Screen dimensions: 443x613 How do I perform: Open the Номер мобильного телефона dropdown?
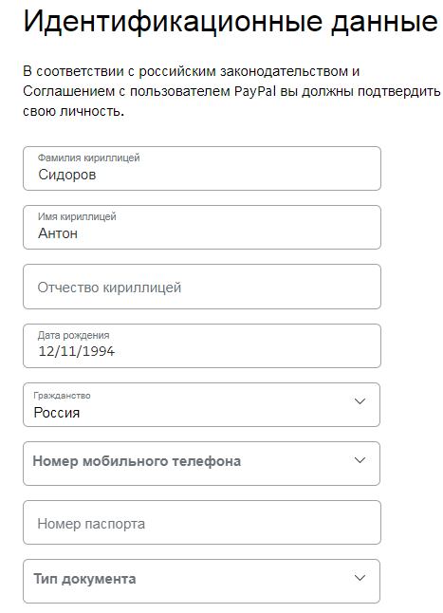click(x=201, y=463)
